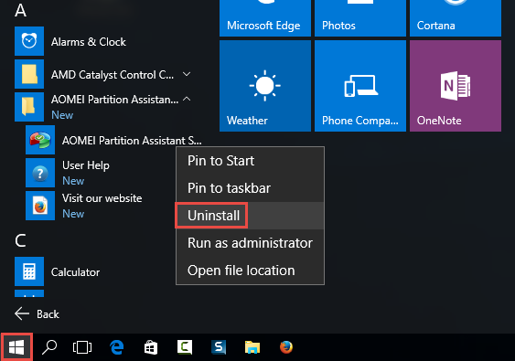Select Open file location
Screen dimensions: 515x361
click(251, 271)
